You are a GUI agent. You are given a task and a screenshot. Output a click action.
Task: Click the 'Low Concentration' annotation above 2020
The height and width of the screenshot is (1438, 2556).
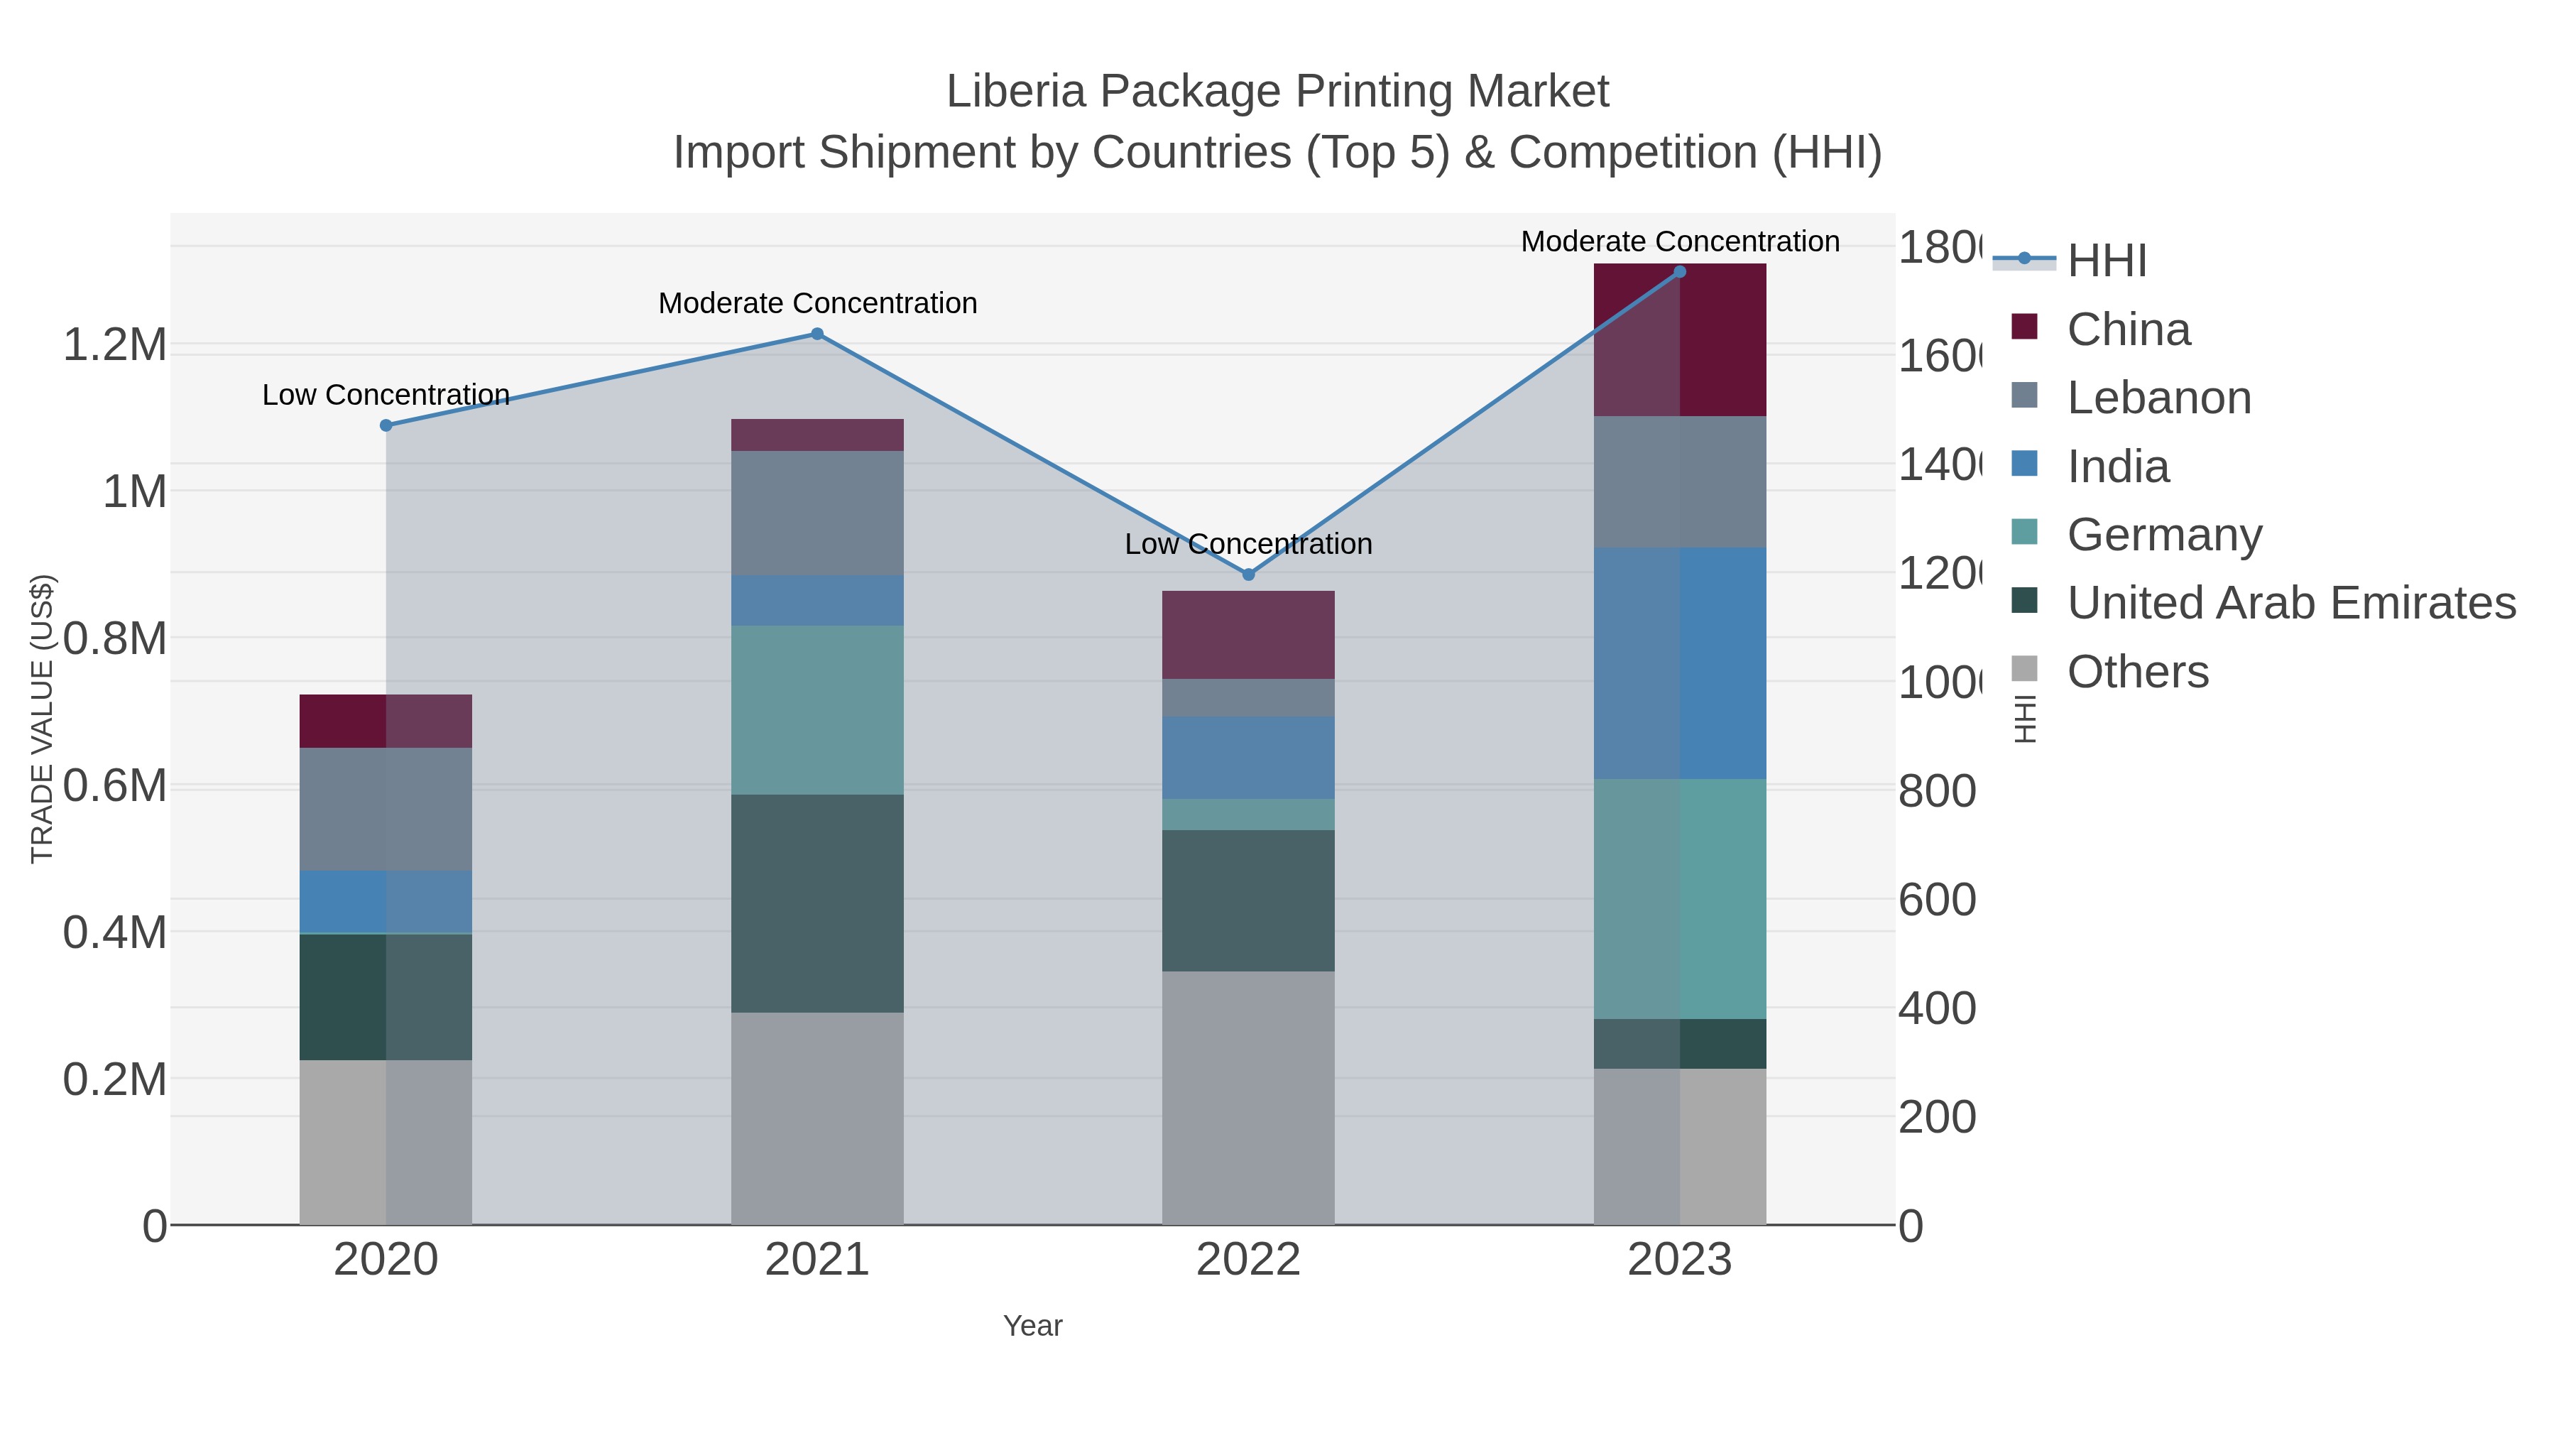(x=386, y=395)
